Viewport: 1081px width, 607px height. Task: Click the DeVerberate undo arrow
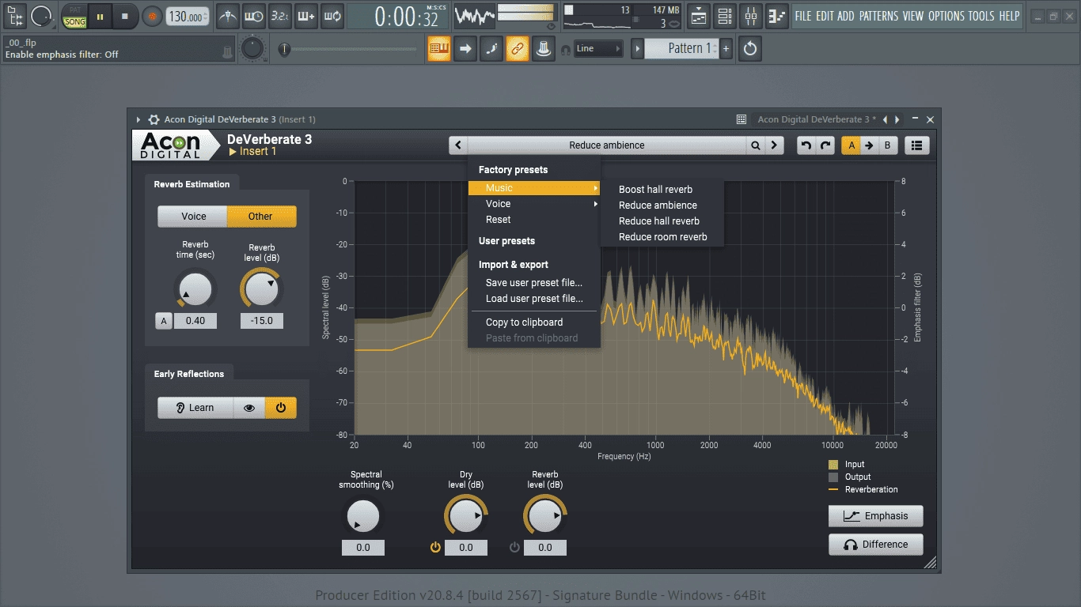coord(806,145)
